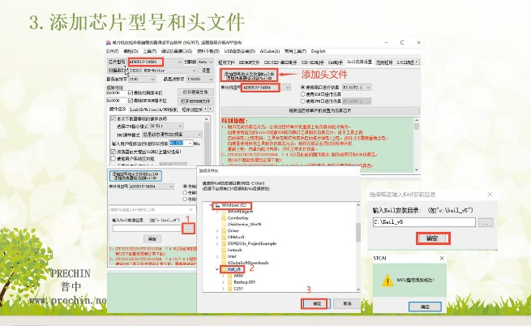Viewport: 531px width, 326px height.
Task: Click the 设置 button beside port dropdown
Action: point(206,71)
